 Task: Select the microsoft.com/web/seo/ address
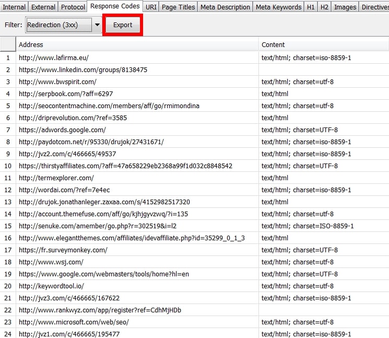tap(74, 322)
